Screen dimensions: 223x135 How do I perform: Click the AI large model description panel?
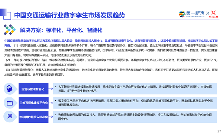(135, 89)
